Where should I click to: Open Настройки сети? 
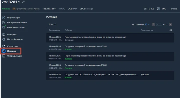coord(15,39)
